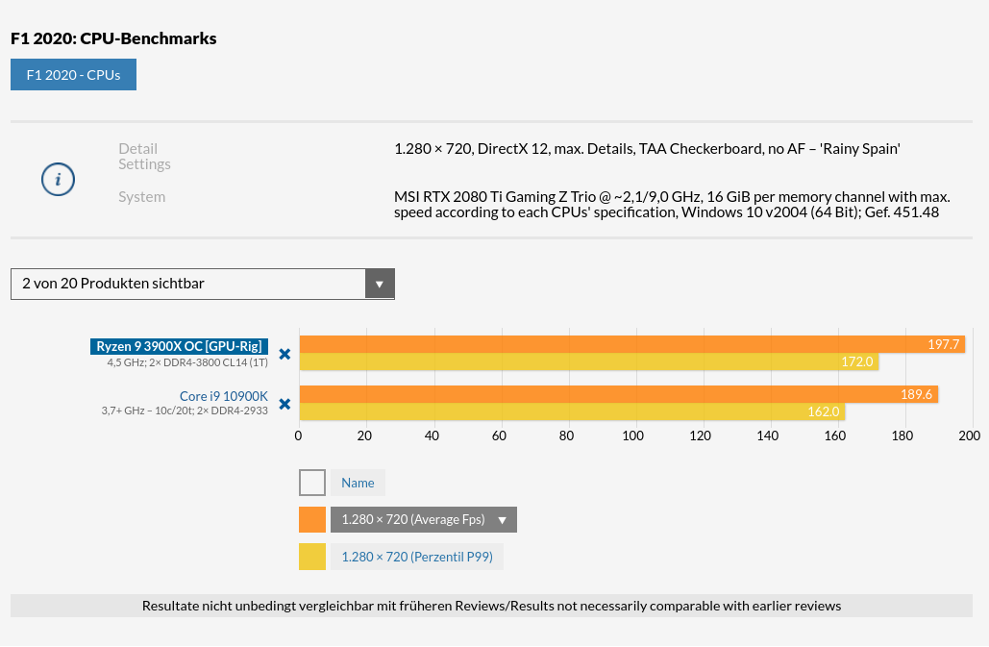This screenshot has width=989, height=647.
Task: Select 1.280 × 720 (Perzentil P99) series
Action: [417, 557]
